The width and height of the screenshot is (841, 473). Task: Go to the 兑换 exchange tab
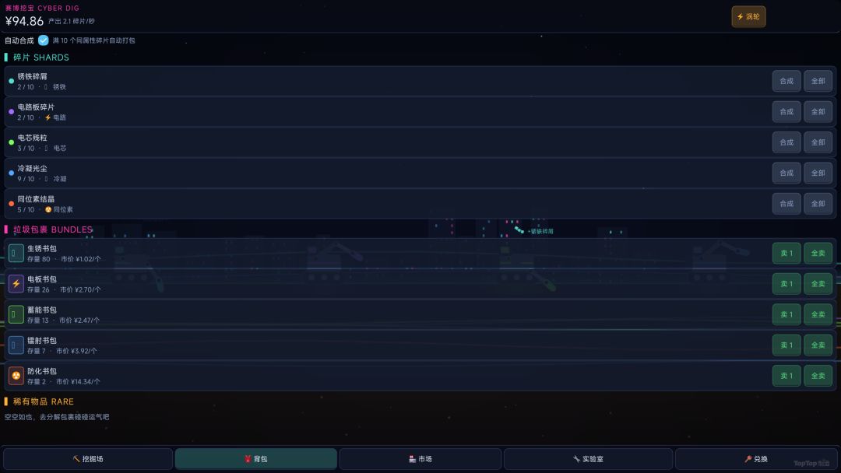[x=756, y=459]
